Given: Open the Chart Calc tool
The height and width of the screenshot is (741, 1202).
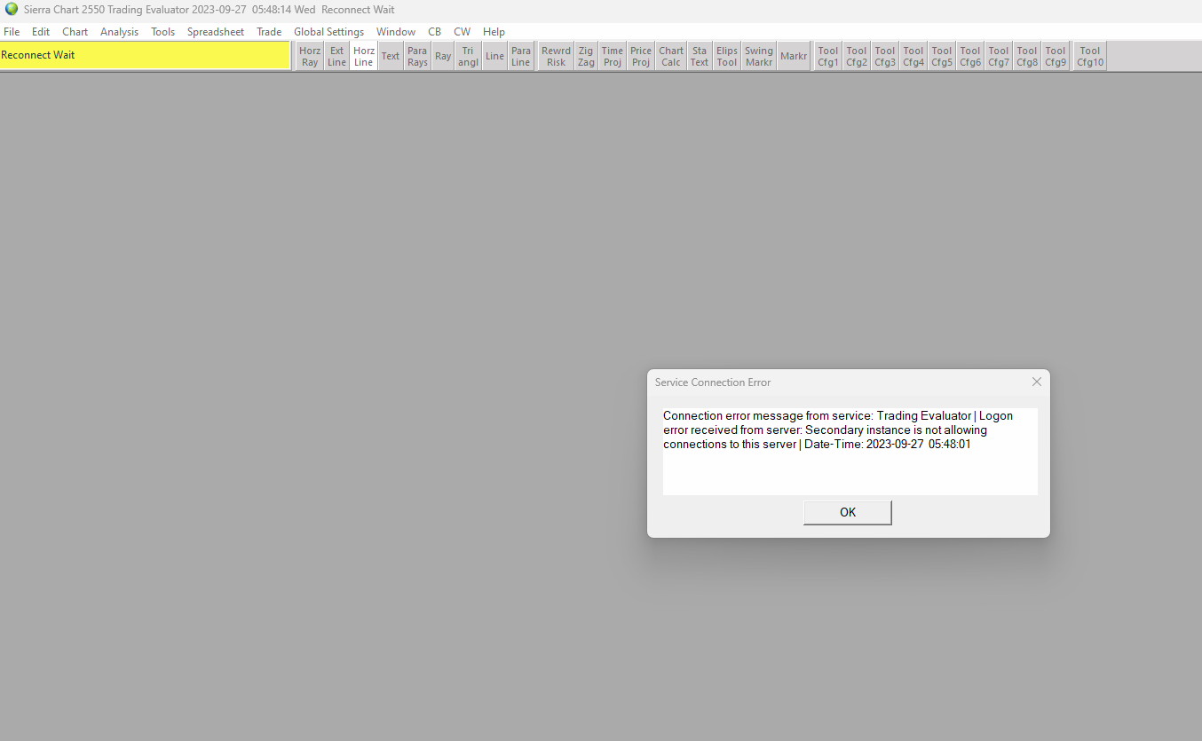Looking at the screenshot, I should pyautogui.click(x=671, y=56).
